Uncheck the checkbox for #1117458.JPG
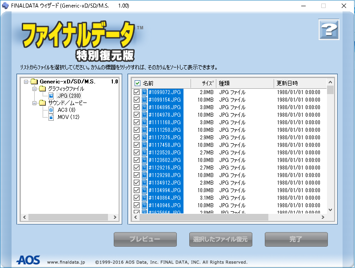Viewport: 355px width, 268px height. click(x=136, y=145)
